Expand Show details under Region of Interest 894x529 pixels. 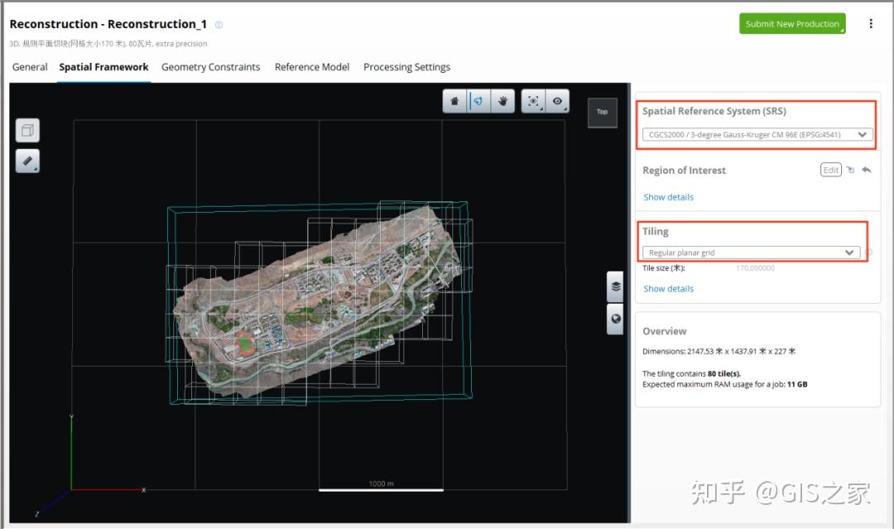point(668,197)
